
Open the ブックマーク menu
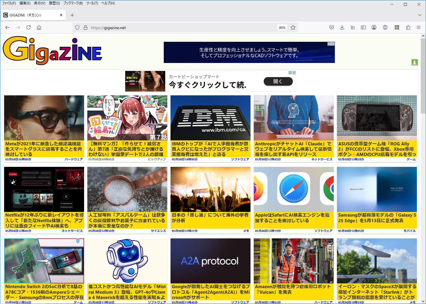(x=73, y=3)
